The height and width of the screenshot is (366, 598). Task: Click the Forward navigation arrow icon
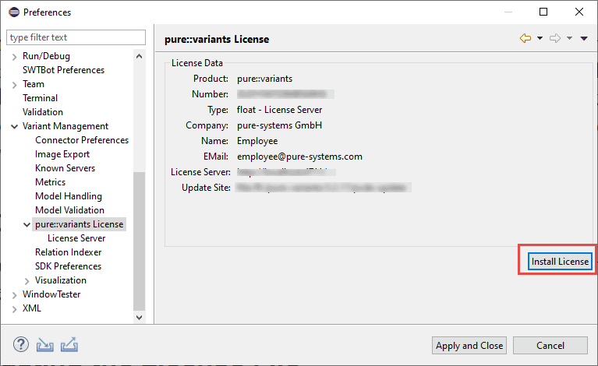coord(555,39)
